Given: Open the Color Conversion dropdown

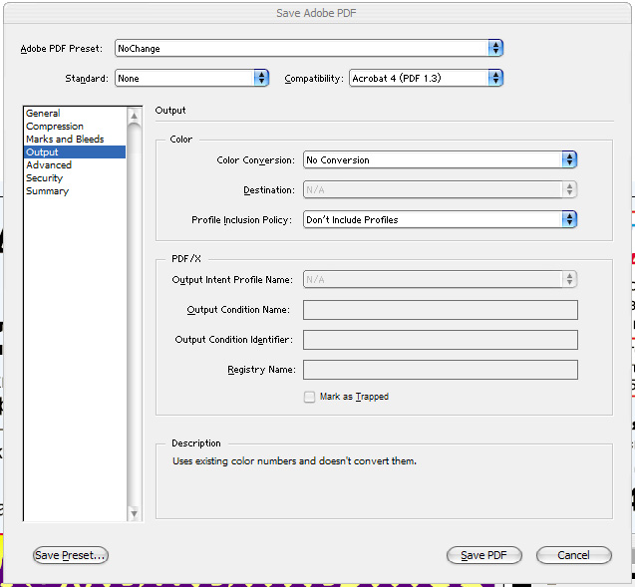Looking at the screenshot, I should (x=440, y=159).
